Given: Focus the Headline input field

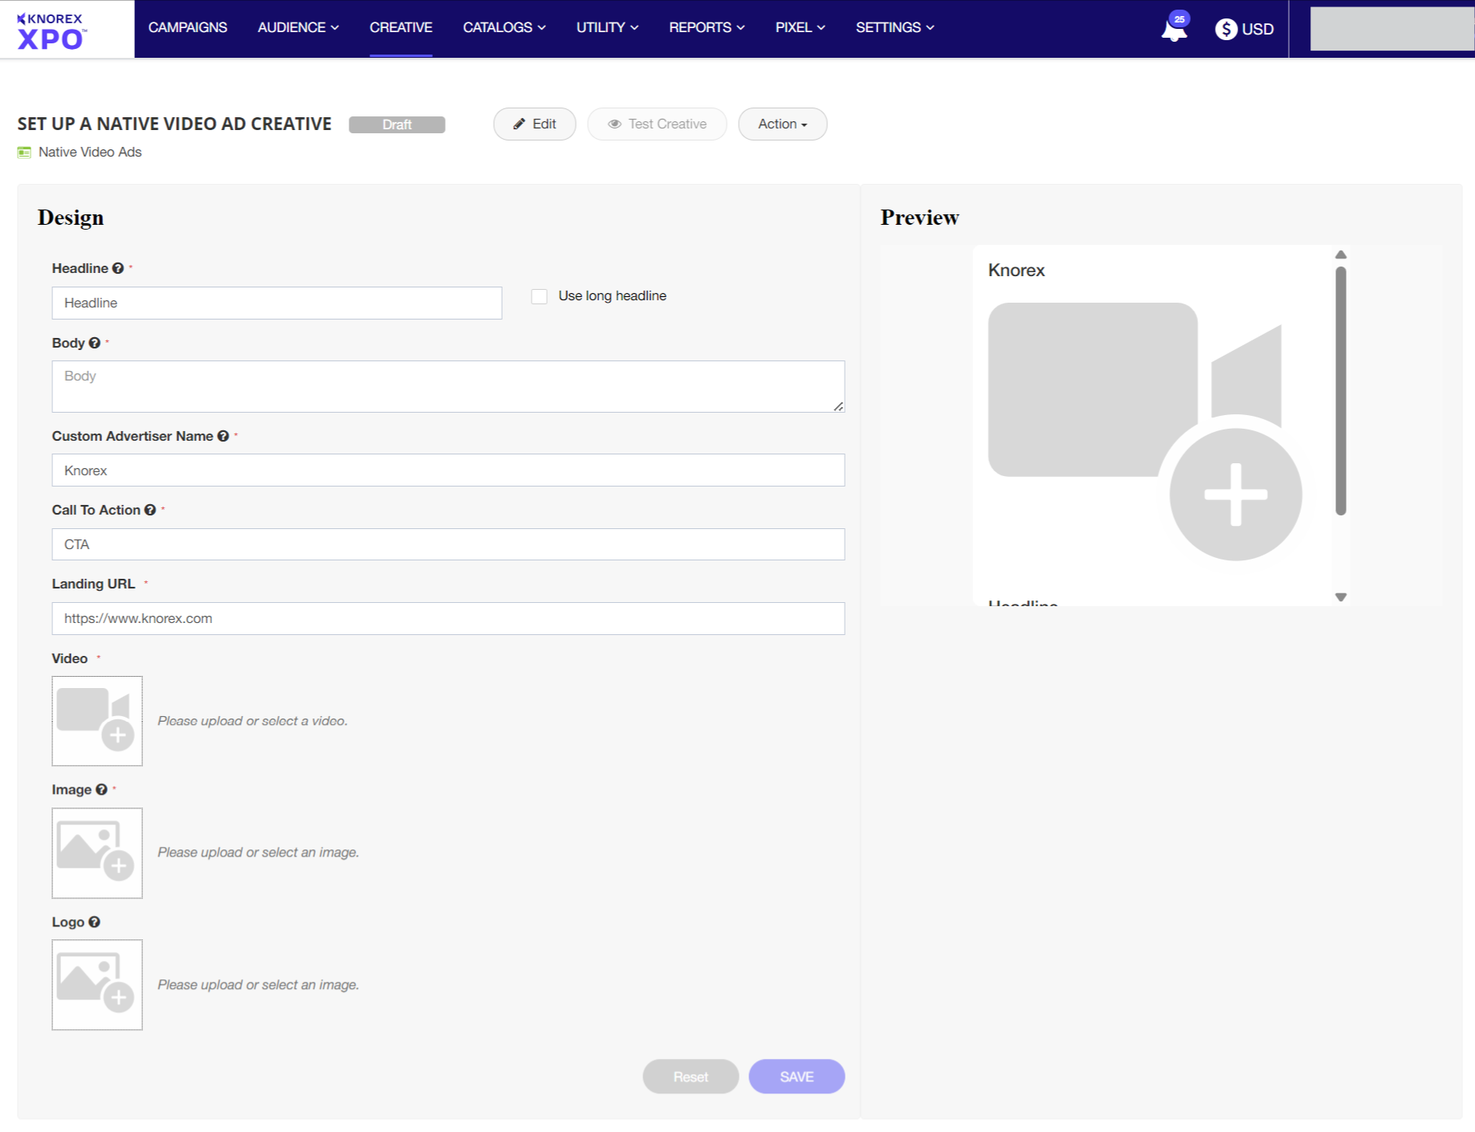Looking at the screenshot, I should point(277,303).
